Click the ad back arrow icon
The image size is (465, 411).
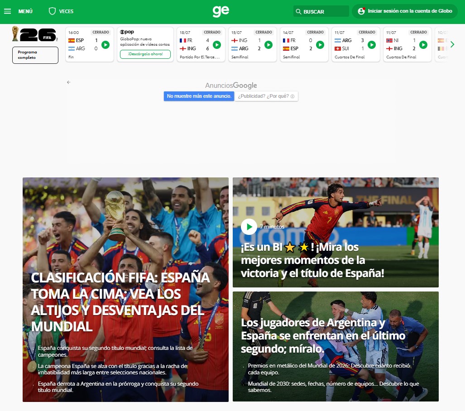(68, 82)
